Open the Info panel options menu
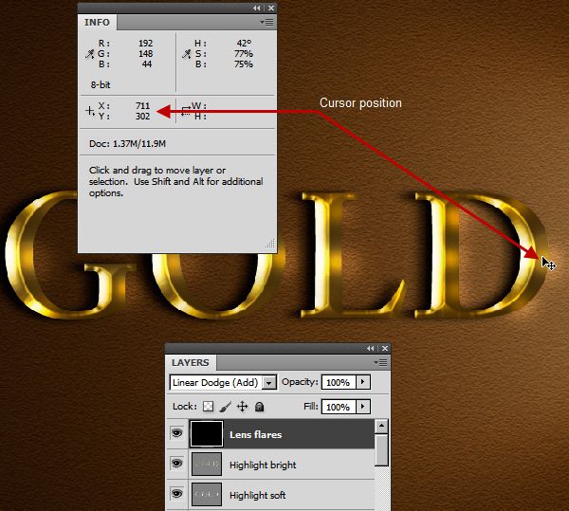569x511 pixels. click(x=266, y=23)
